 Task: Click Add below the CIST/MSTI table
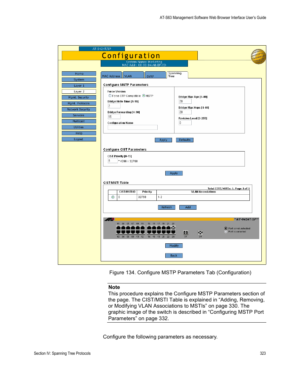(x=188, y=207)
